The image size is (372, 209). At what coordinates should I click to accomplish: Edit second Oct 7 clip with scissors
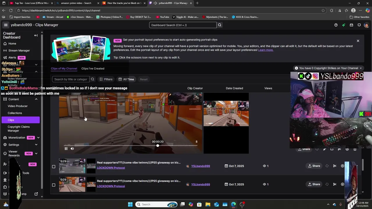coord(335,184)
